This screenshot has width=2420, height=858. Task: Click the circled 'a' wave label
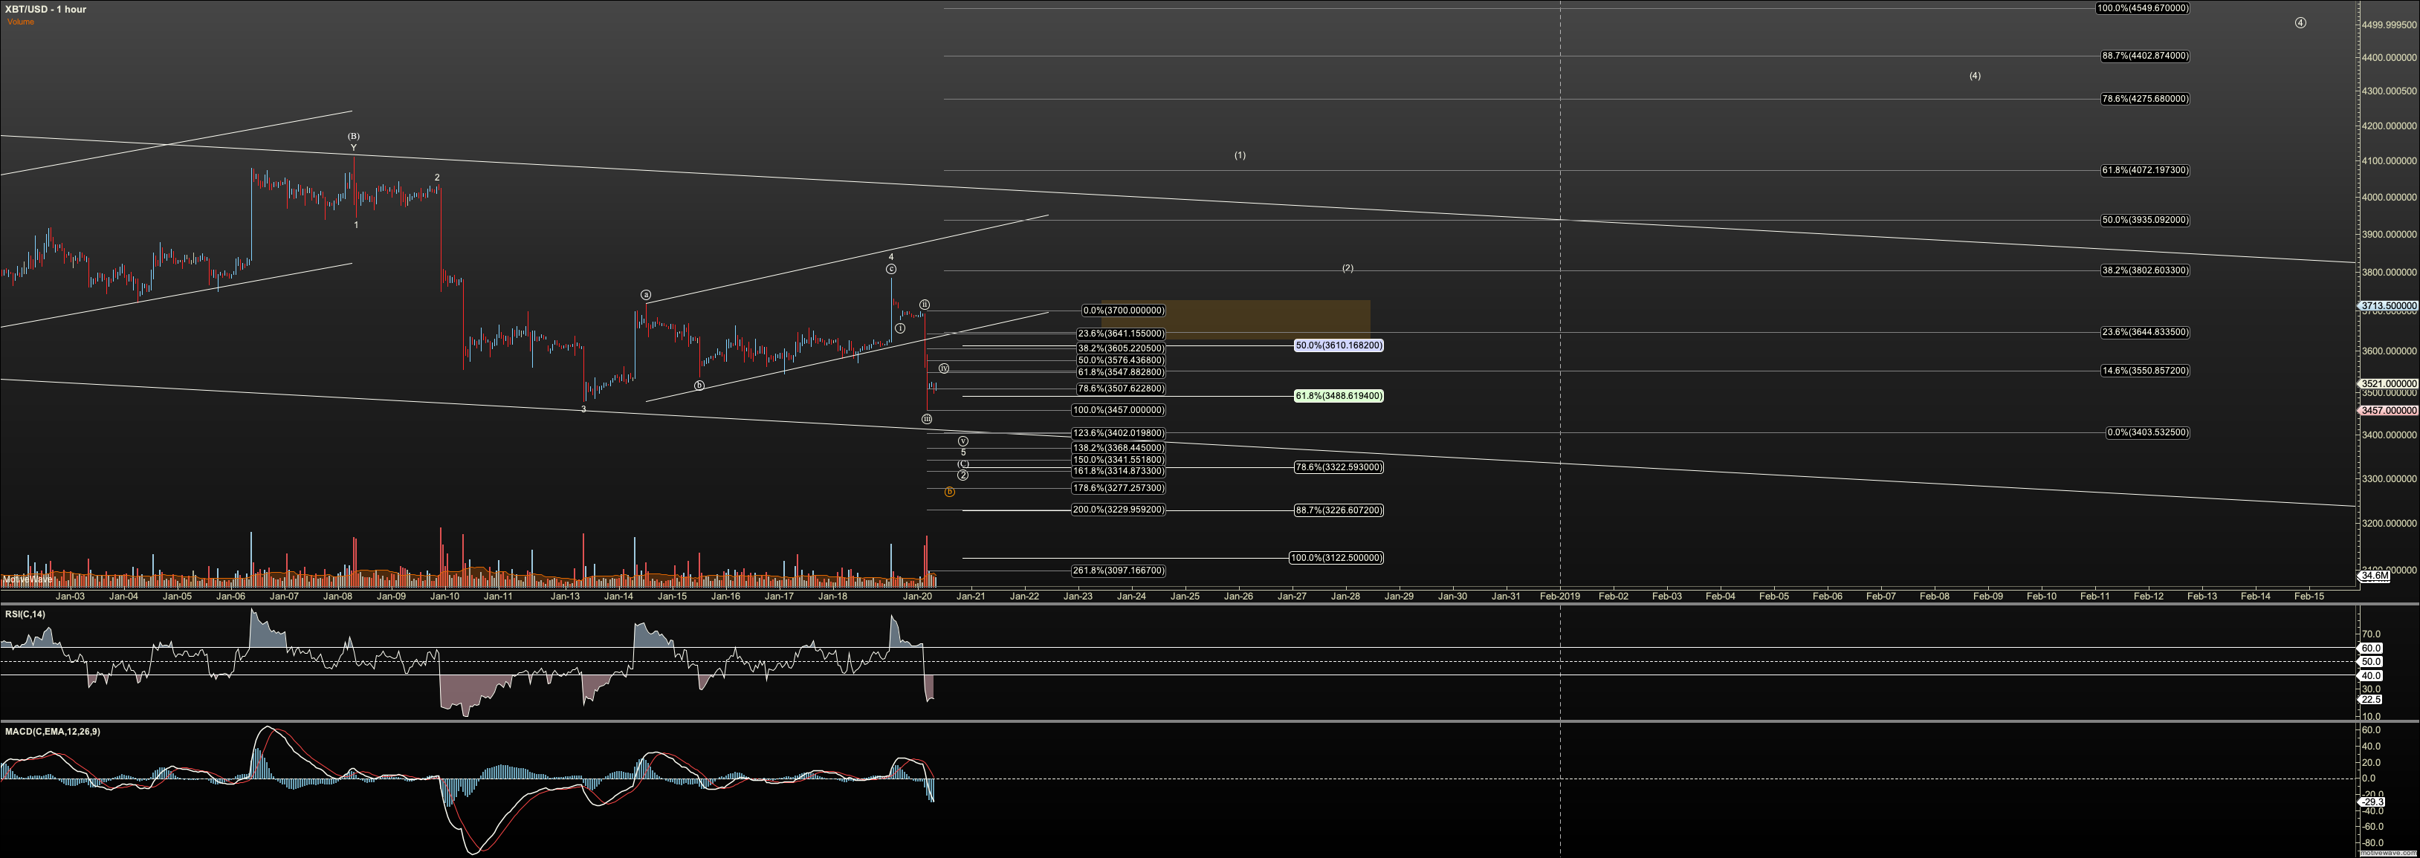click(647, 295)
